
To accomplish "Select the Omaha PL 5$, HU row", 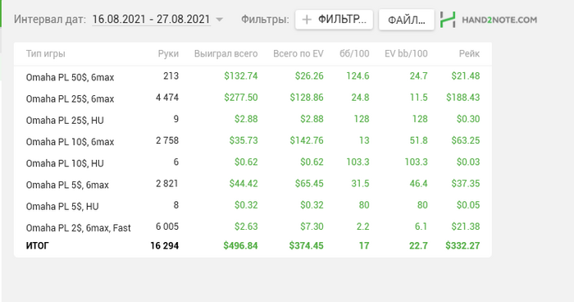I will click(x=253, y=205).
